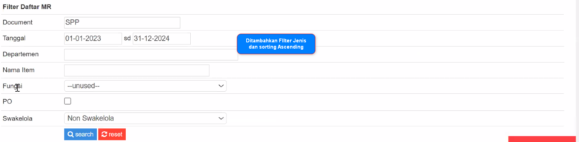This screenshot has width=579, height=142.
Task: Click the magnifier icon on search button
Action: coord(71,134)
